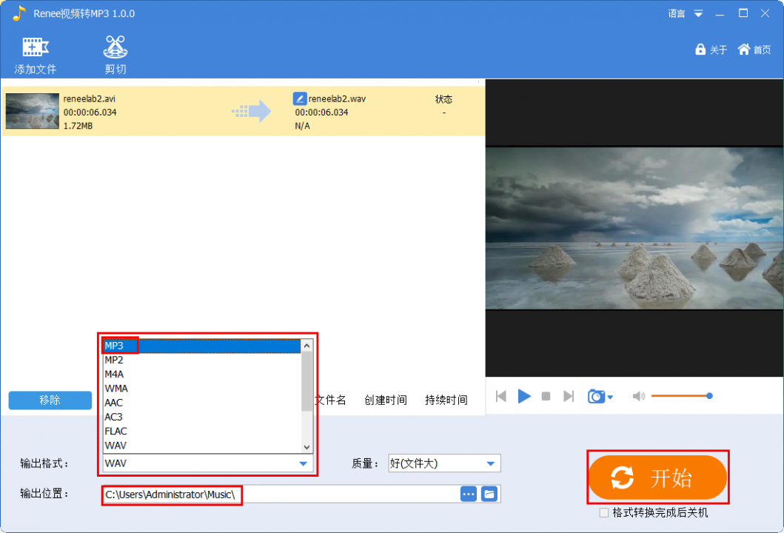Close the Renee application window
The height and width of the screenshot is (533, 784).
pyautogui.click(x=765, y=13)
